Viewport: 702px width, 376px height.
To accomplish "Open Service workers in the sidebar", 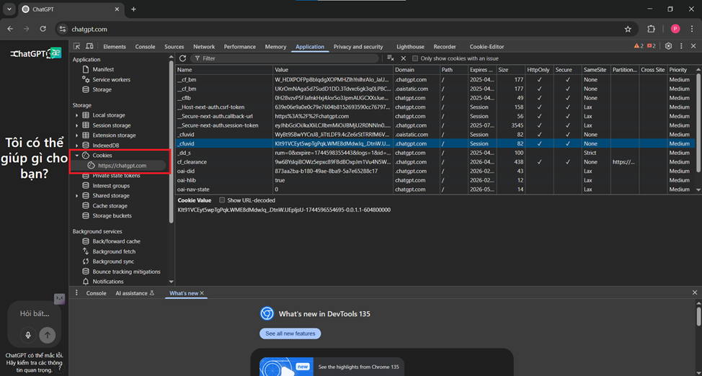I will [x=111, y=80].
